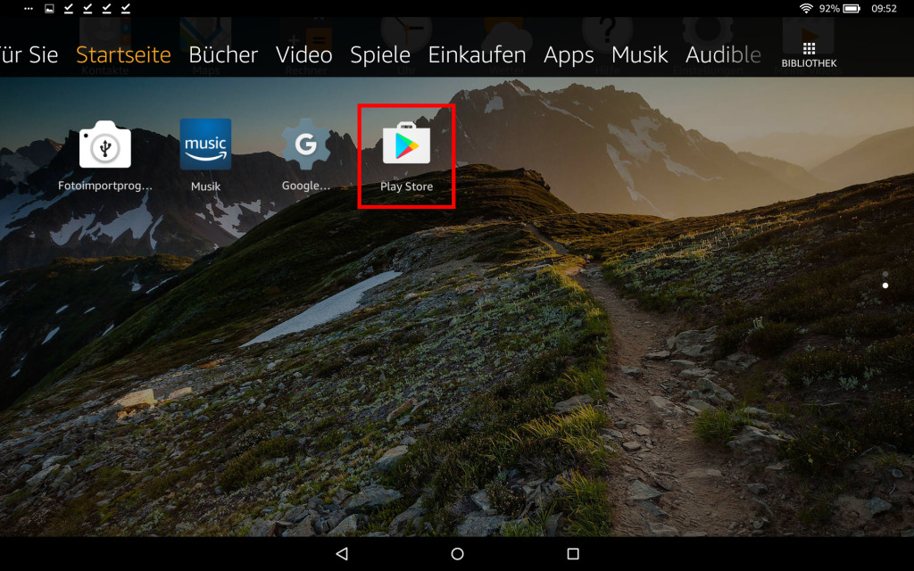Switch to the Für Sie tab
The image size is (914, 571).
coord(29,54)
